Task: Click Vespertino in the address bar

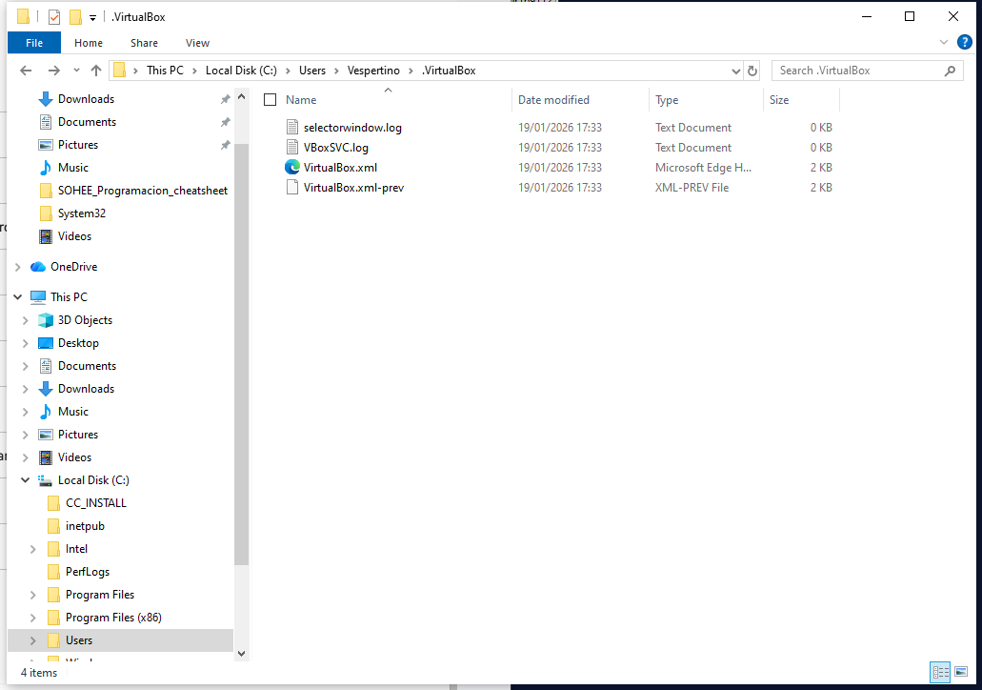Action: (x=373, y=71)
